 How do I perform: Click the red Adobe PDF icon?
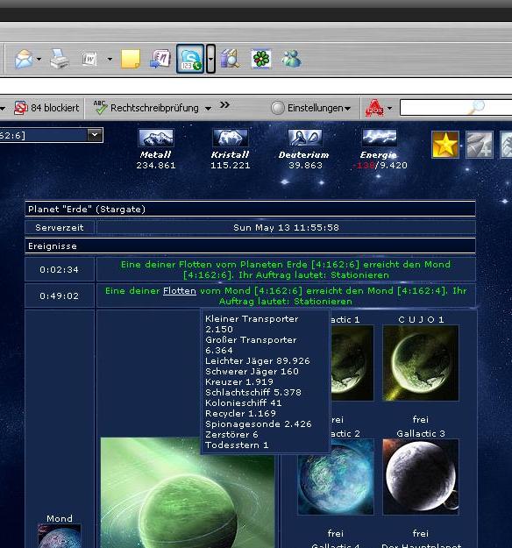(374, 108)
